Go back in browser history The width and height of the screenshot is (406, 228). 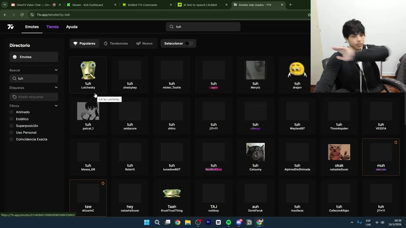[5, 15]
